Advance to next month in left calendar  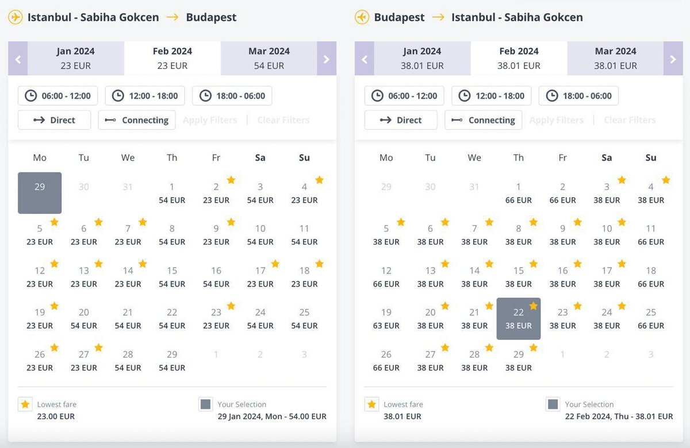click(x=327, y=59)
